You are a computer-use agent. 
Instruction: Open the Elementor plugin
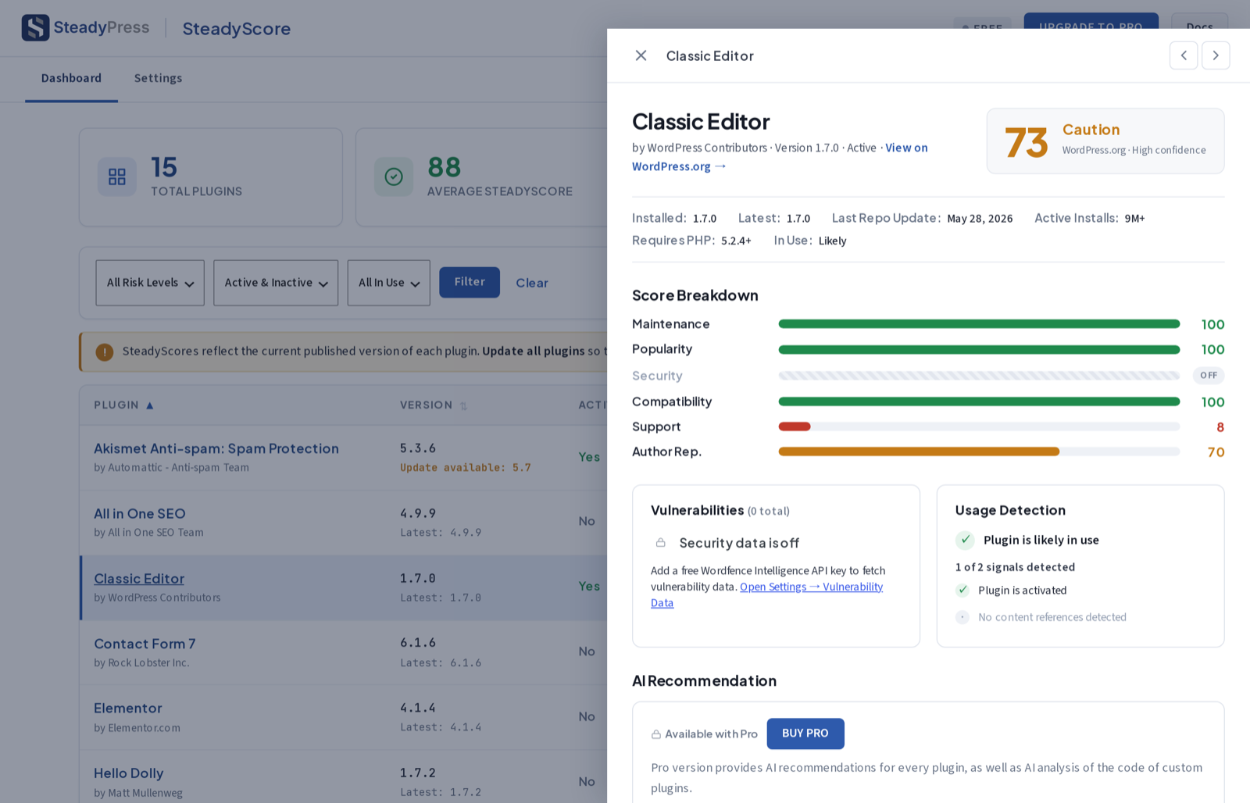click(x=128, y=708)
